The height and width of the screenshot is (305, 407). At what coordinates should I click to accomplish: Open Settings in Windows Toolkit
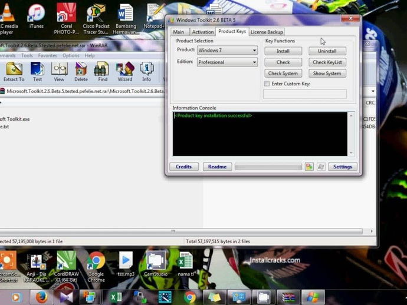pos(343,167)
